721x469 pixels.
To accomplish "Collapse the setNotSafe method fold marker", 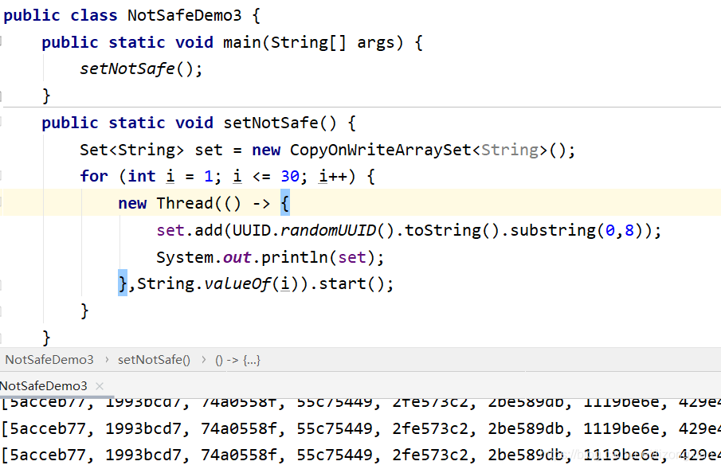I will click(x=3, y=123).
